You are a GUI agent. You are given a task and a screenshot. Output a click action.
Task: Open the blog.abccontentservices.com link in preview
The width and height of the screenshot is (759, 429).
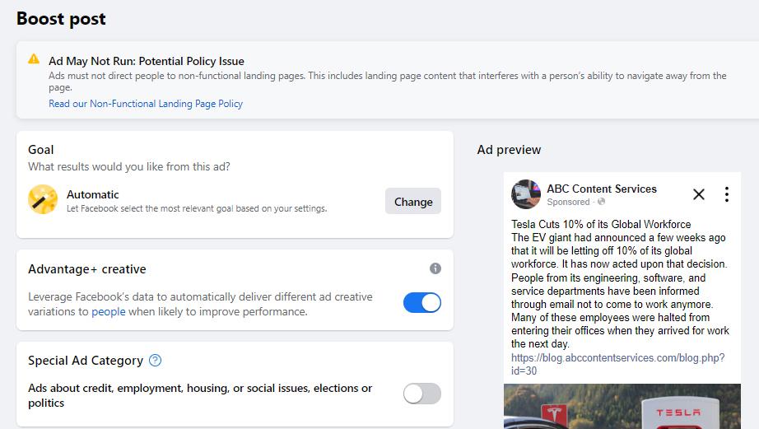[x=617, y=364]
